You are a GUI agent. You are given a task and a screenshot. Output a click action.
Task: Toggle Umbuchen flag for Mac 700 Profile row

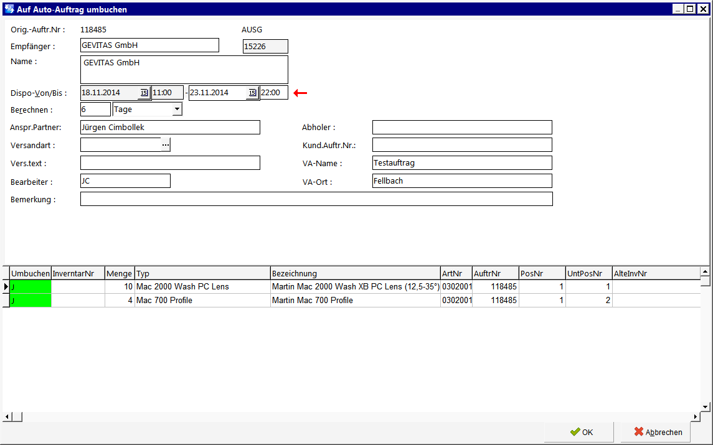(31, 301)
